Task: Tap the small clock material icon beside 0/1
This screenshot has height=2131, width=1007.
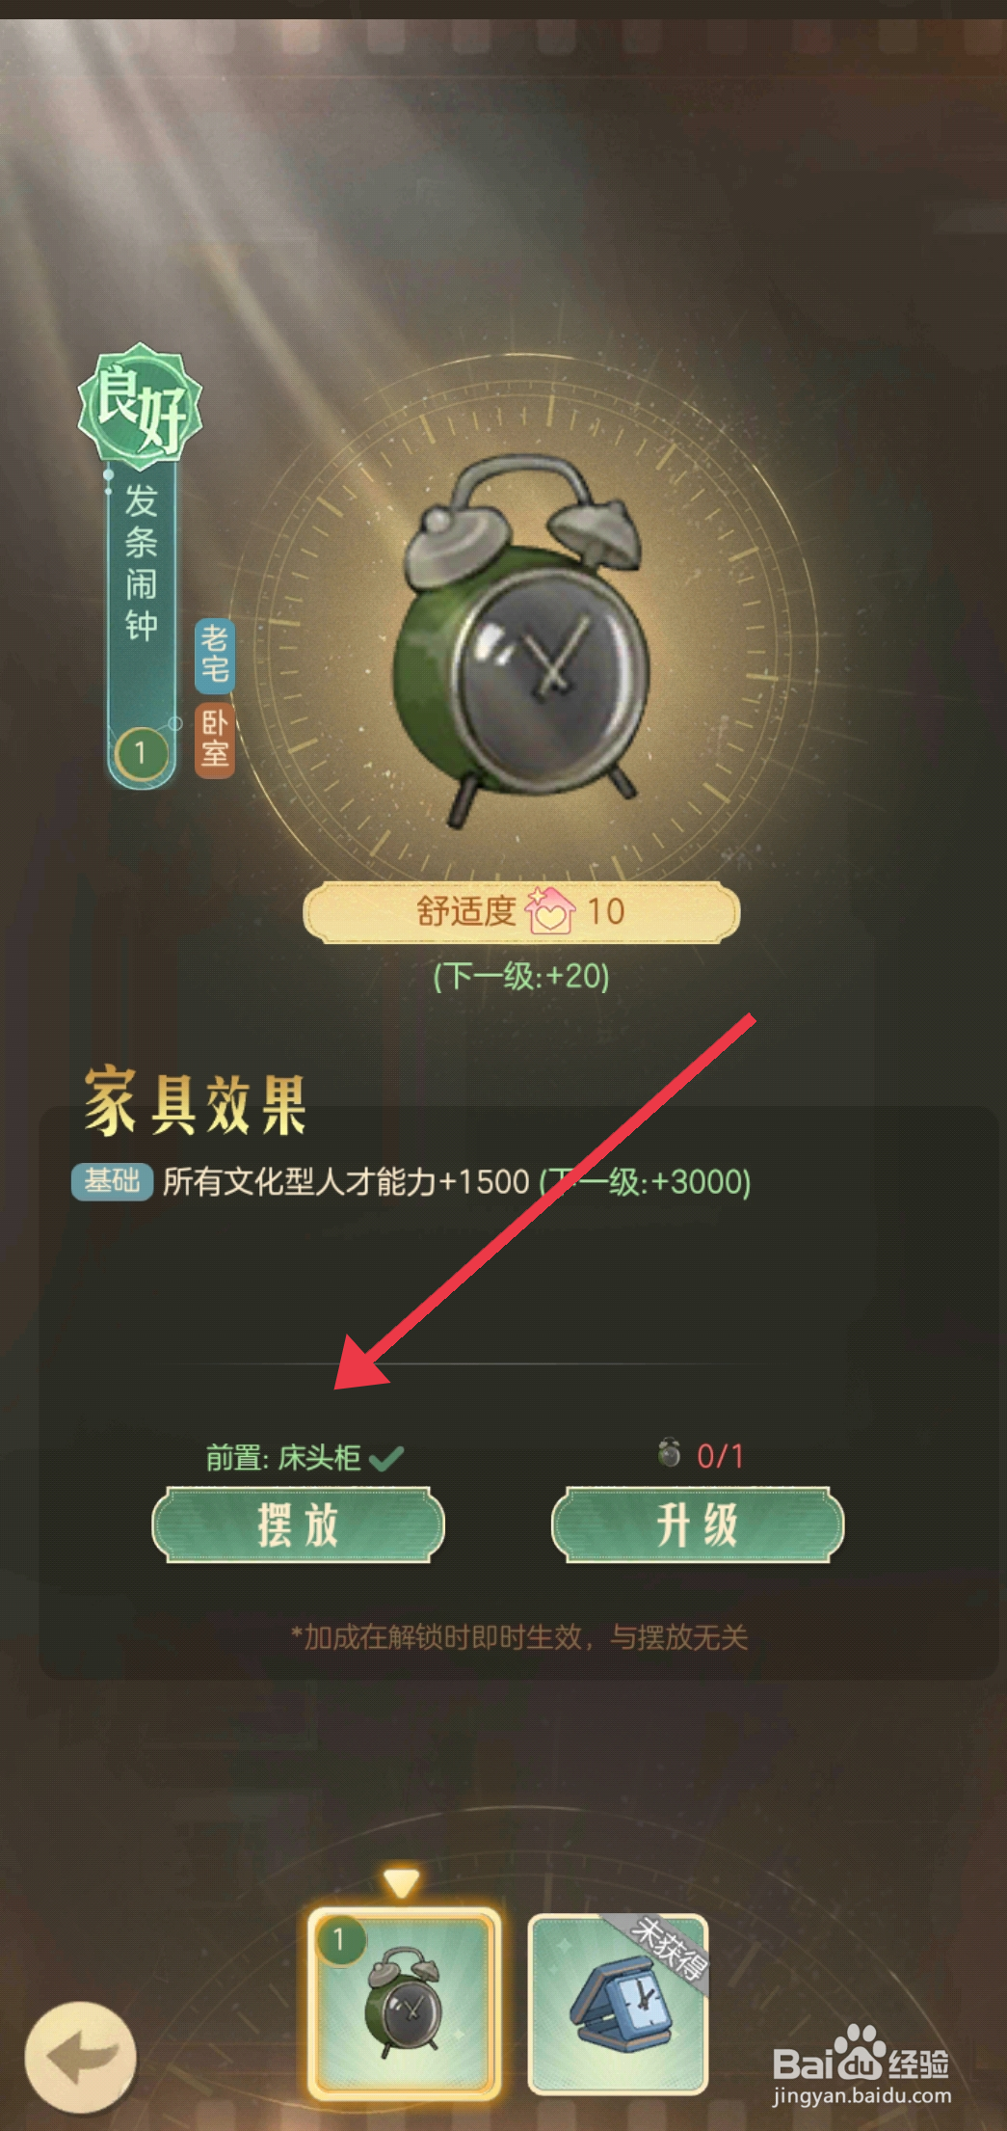Action: pyautogui.click(x=670, y=1452)
